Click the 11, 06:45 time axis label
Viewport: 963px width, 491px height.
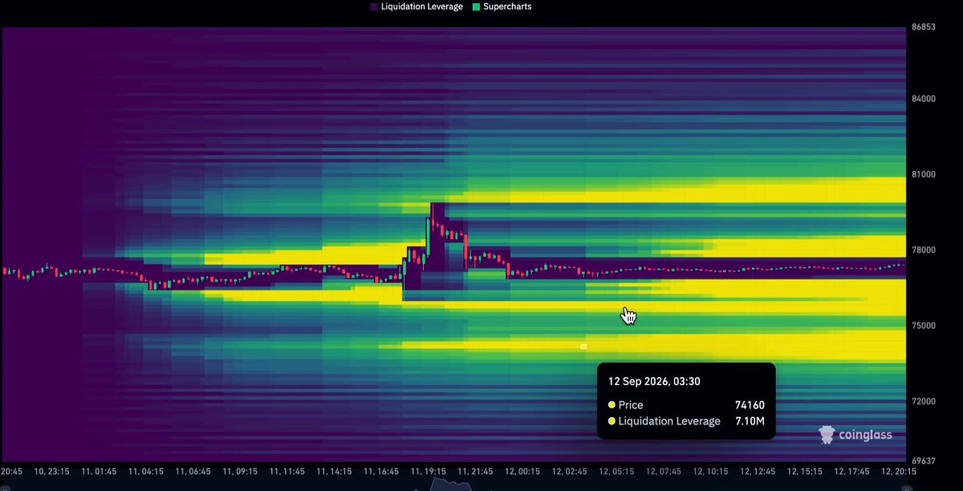tap(193, 472)
